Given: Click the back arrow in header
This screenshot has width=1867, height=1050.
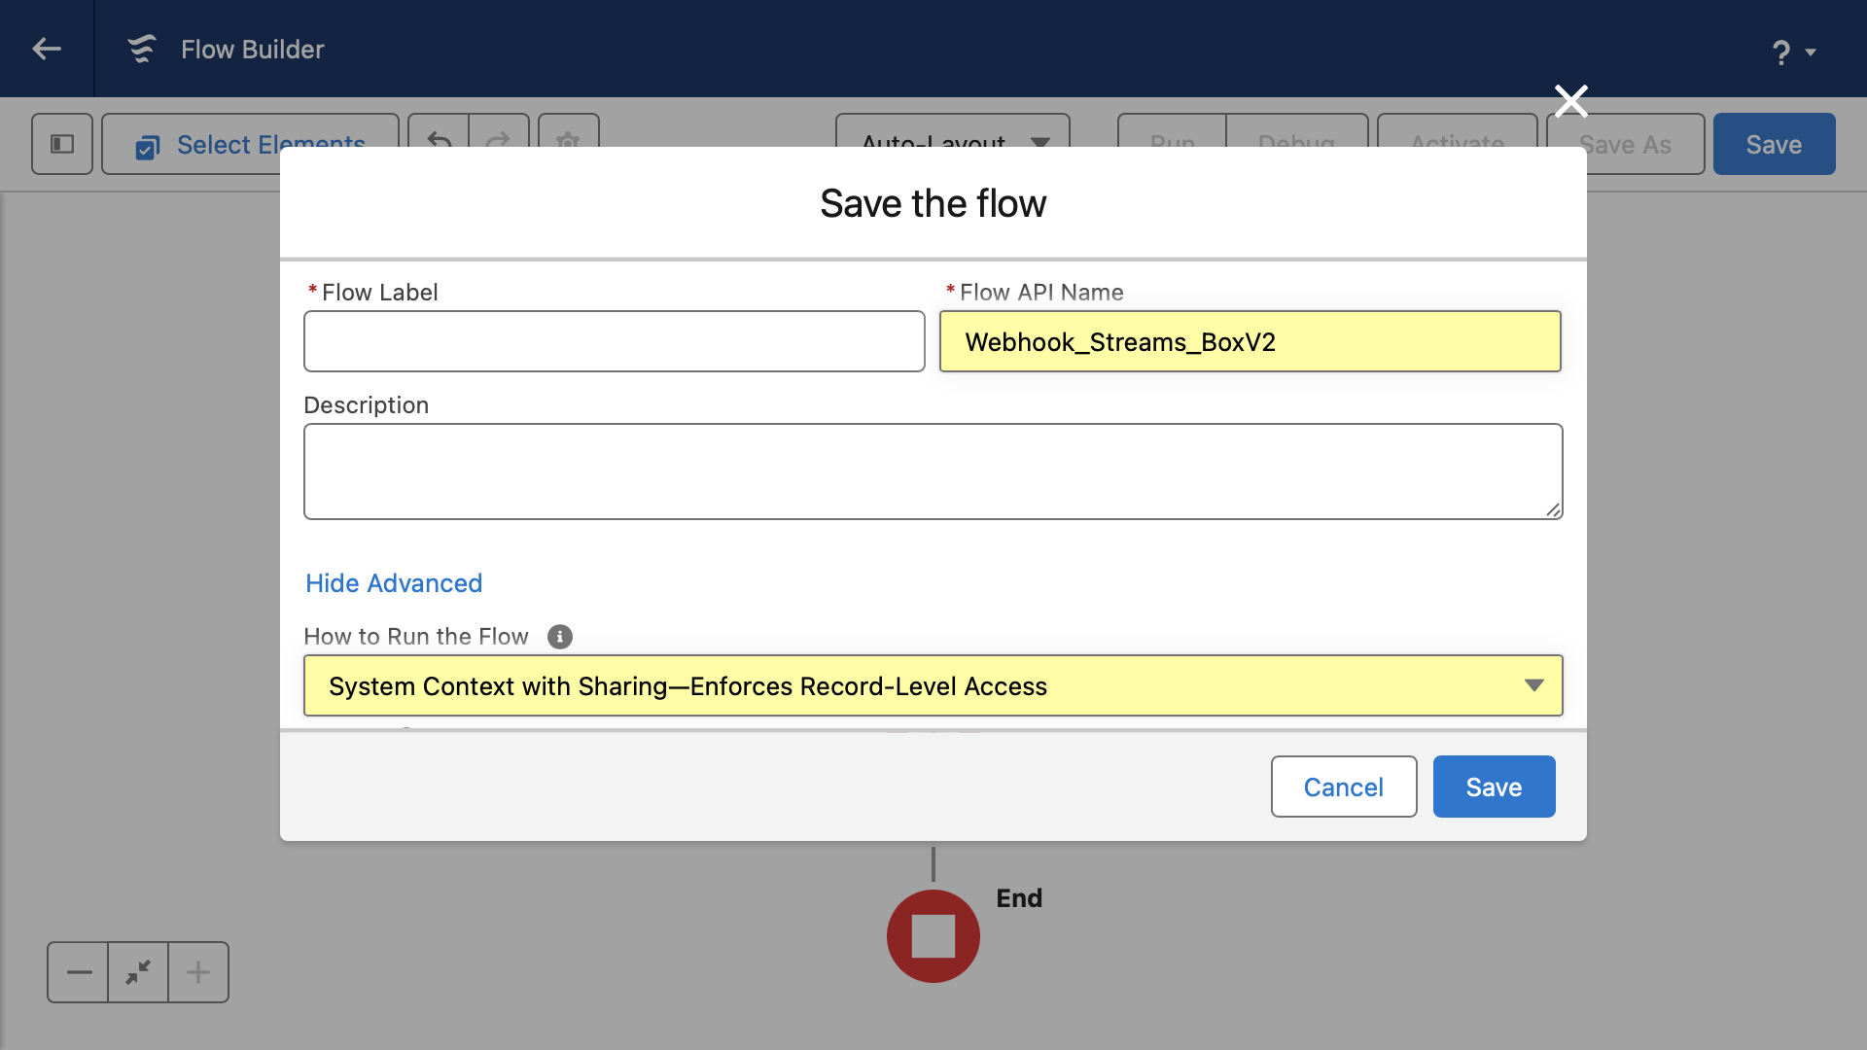Looking at the screenshot, I should (47, 49).
